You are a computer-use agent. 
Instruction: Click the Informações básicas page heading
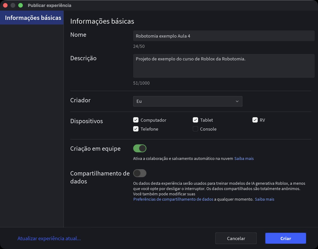click(102, 21)
